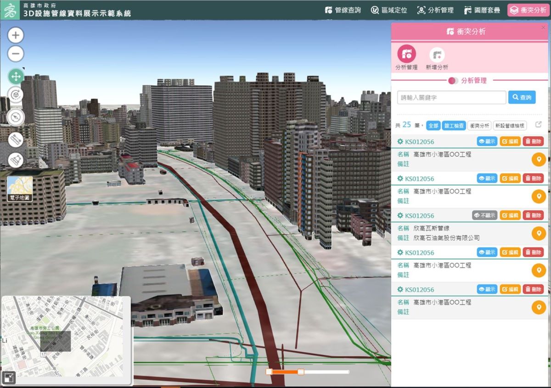Select the measure distance tool

[x=16, y=140]
